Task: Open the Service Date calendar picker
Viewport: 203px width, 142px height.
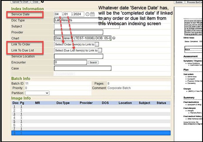Action: pyautogui.click(x=92, y=14)
